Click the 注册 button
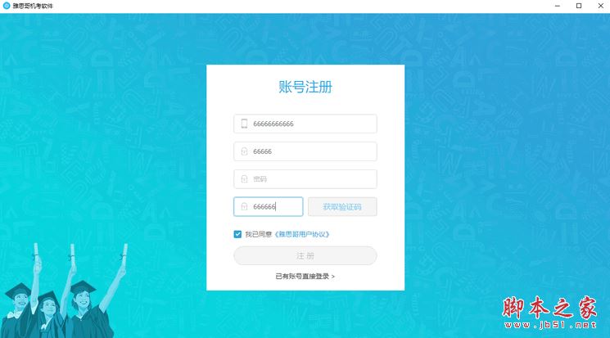This screenshot has width=610, height=338. click(305, 255)
